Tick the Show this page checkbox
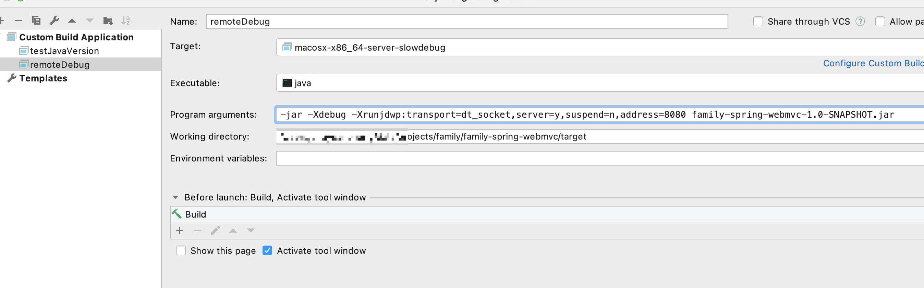Image resolution: width=924 pixels, height=288 pixels. (181, 250)
